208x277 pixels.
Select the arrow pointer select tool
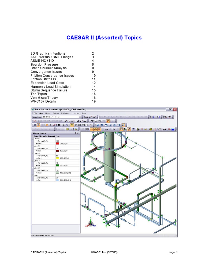point(64,125)
